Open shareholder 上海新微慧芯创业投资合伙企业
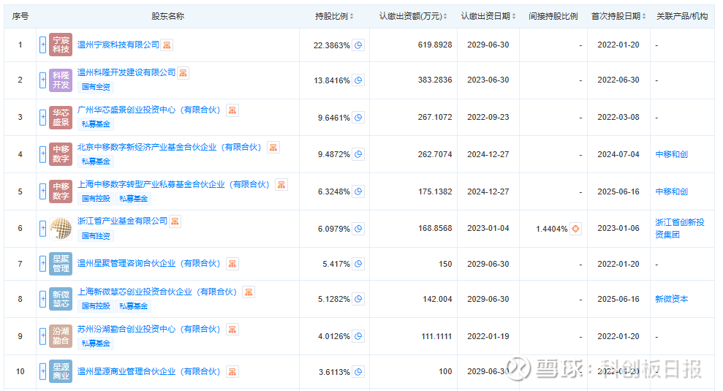 pos(157,292)
